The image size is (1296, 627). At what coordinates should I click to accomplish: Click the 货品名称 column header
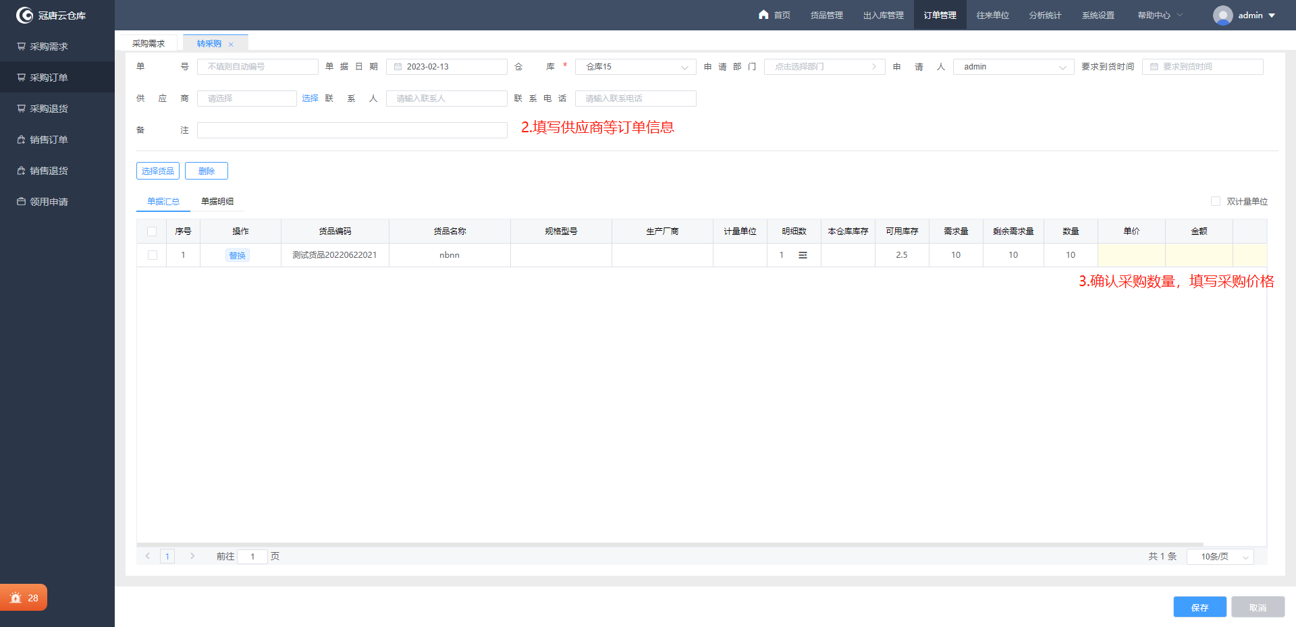(450, 231)
